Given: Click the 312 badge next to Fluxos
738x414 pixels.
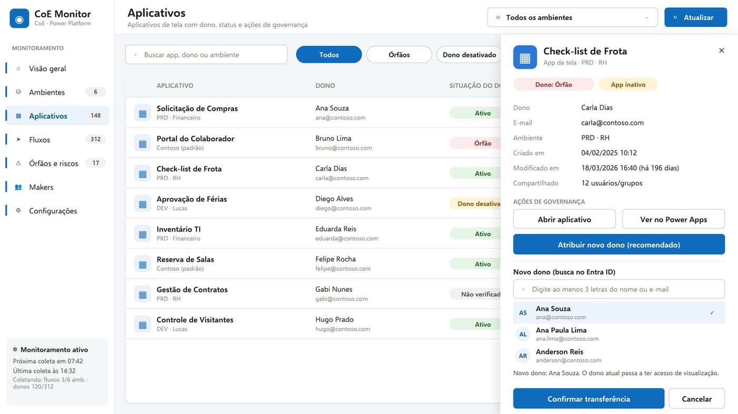Looking at the screenshot, I should coord(95,139).
